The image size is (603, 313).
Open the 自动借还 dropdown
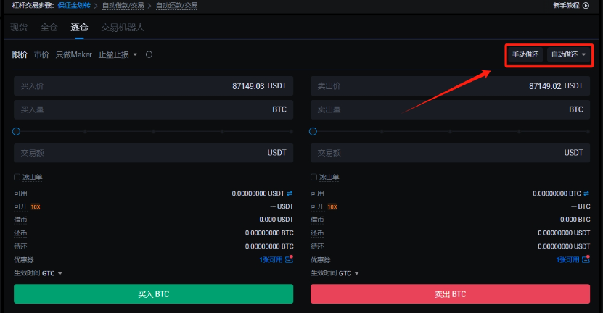pos(569,54)
